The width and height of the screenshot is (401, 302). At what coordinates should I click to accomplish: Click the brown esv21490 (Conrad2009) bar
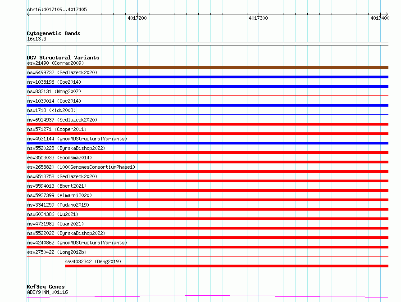point(207,68)
